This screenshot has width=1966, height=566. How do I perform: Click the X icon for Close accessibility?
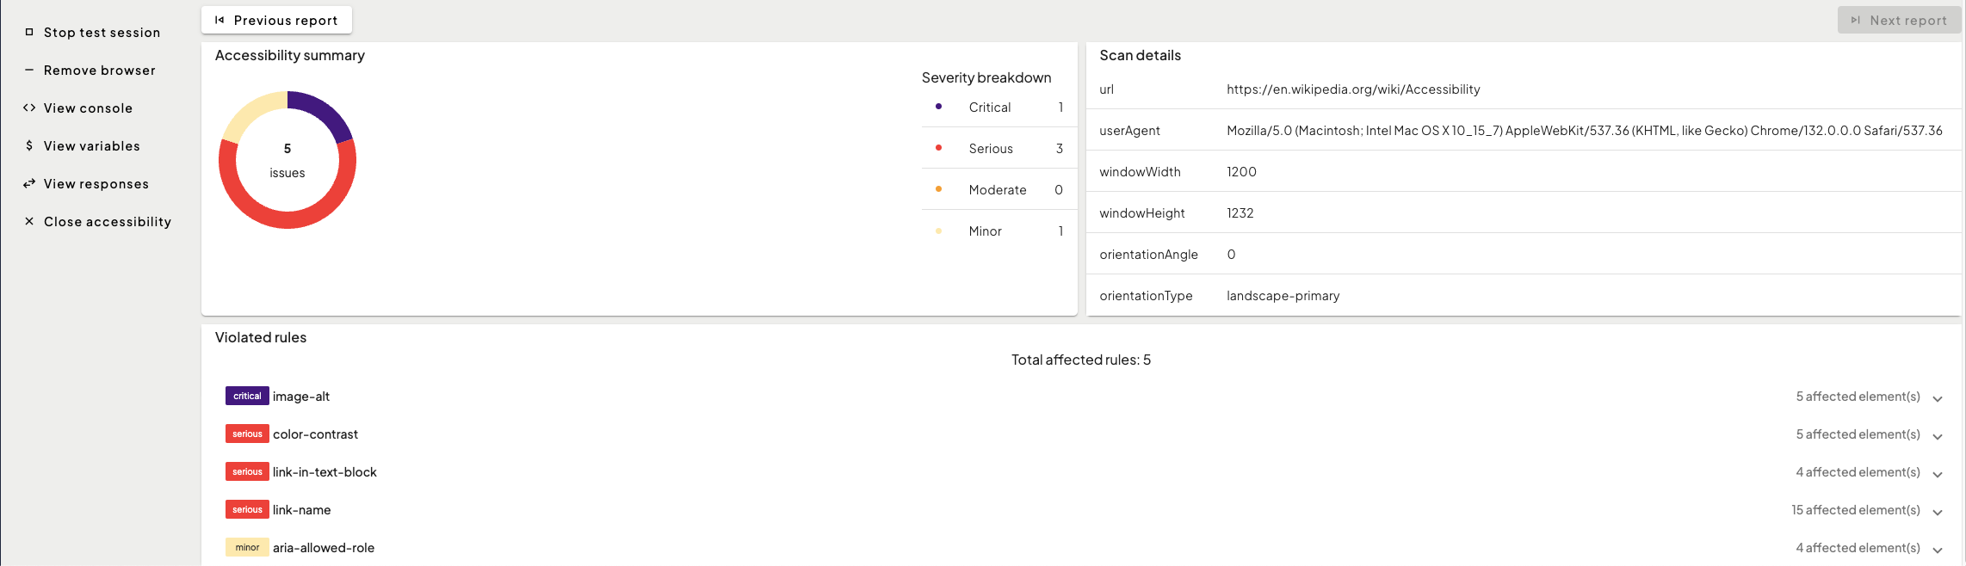coord(29,221)
